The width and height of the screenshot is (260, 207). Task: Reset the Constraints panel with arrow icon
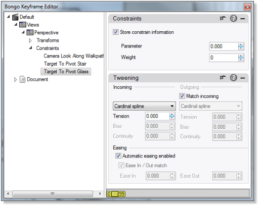click(223, 18)
